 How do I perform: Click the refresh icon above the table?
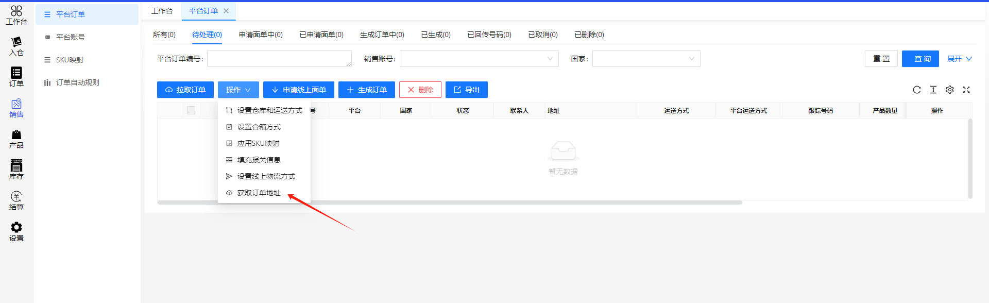[917, 90]
